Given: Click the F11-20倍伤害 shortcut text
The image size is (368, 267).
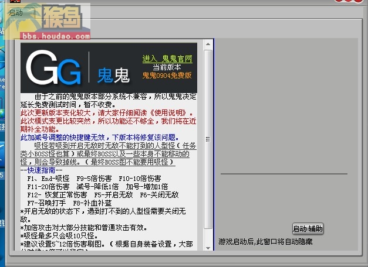Looking at the screenshot, I should pos(48,186).
